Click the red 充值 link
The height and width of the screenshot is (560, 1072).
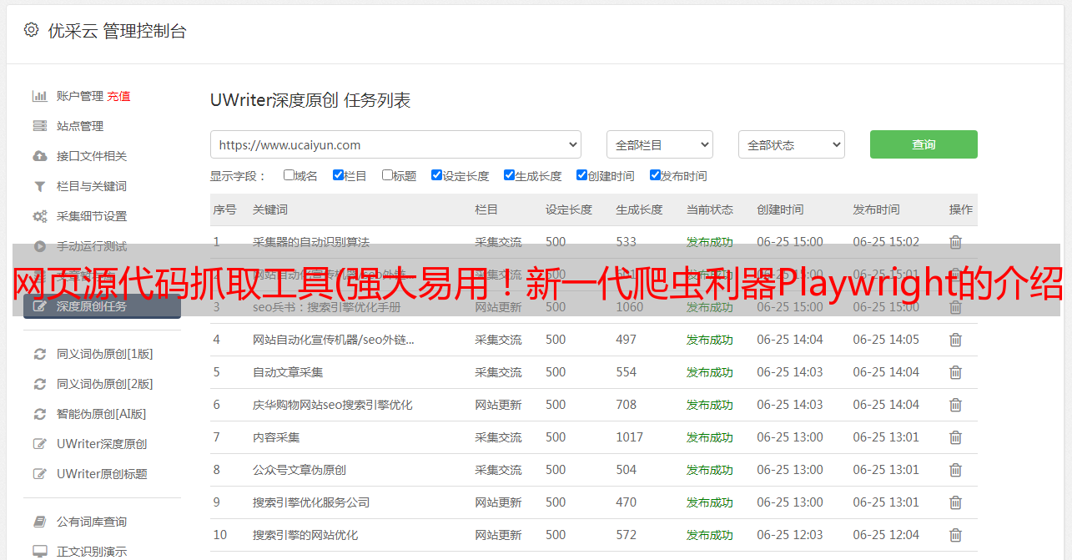pos(118,96)
